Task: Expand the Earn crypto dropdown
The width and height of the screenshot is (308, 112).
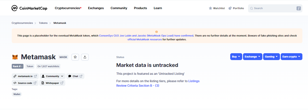Action: pos(291,57)
